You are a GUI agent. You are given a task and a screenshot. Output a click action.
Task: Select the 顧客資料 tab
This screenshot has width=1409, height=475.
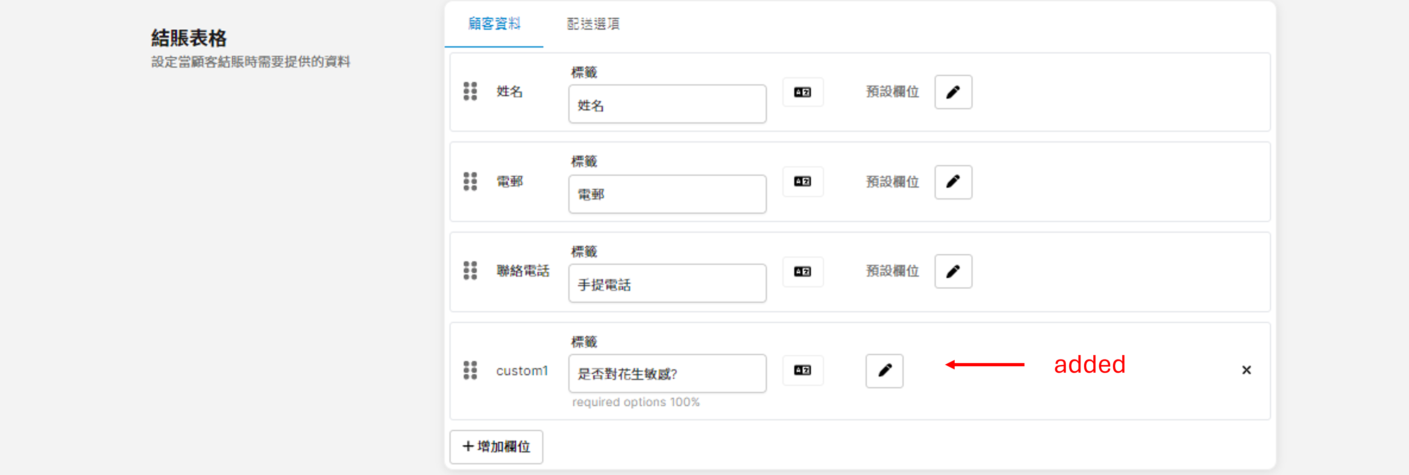coord(494,24)
